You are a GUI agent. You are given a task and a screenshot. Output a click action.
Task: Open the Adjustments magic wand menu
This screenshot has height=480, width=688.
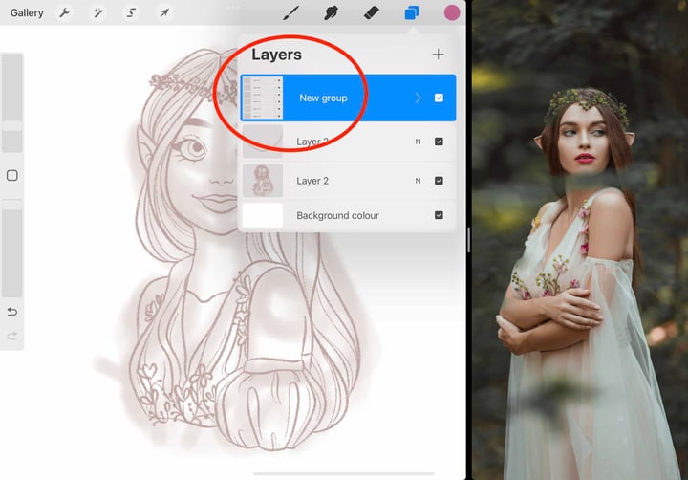tap(97, 12)
